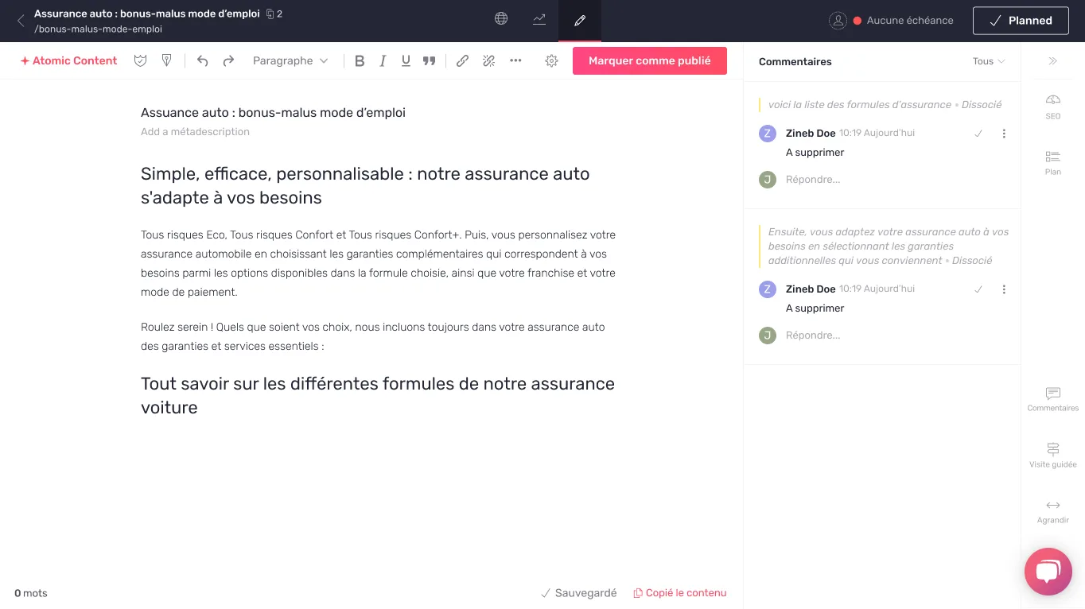Viewport: 1085px width, 609px height.
Task: Open options for first Zineb Doe comment
Action: pos(1004,134)
